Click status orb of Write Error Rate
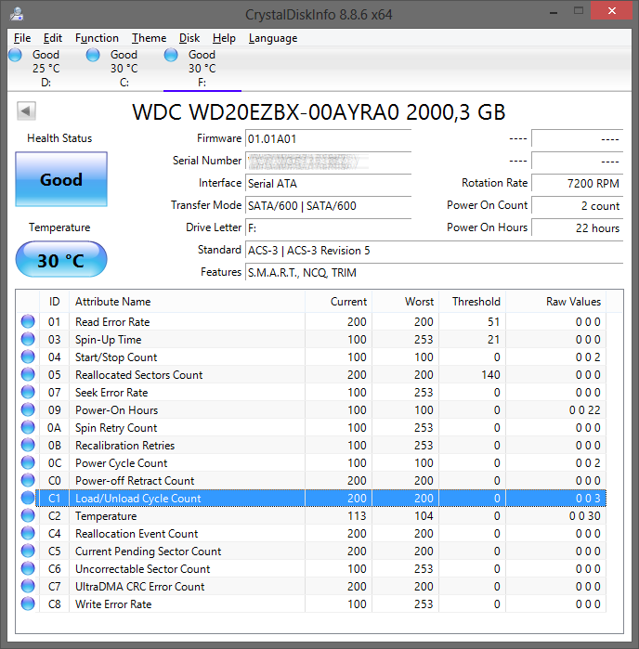 tap(28, 604)
